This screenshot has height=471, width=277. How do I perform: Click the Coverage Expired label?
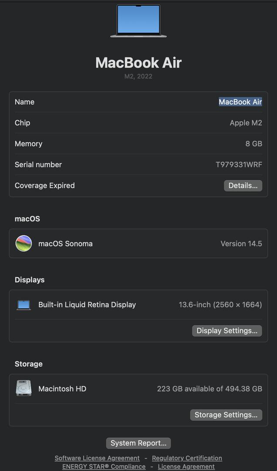(45, 186)
